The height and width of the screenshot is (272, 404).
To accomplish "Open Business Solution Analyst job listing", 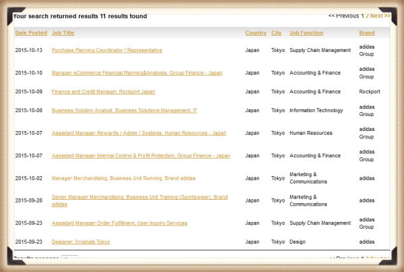I will coord(124,111).
